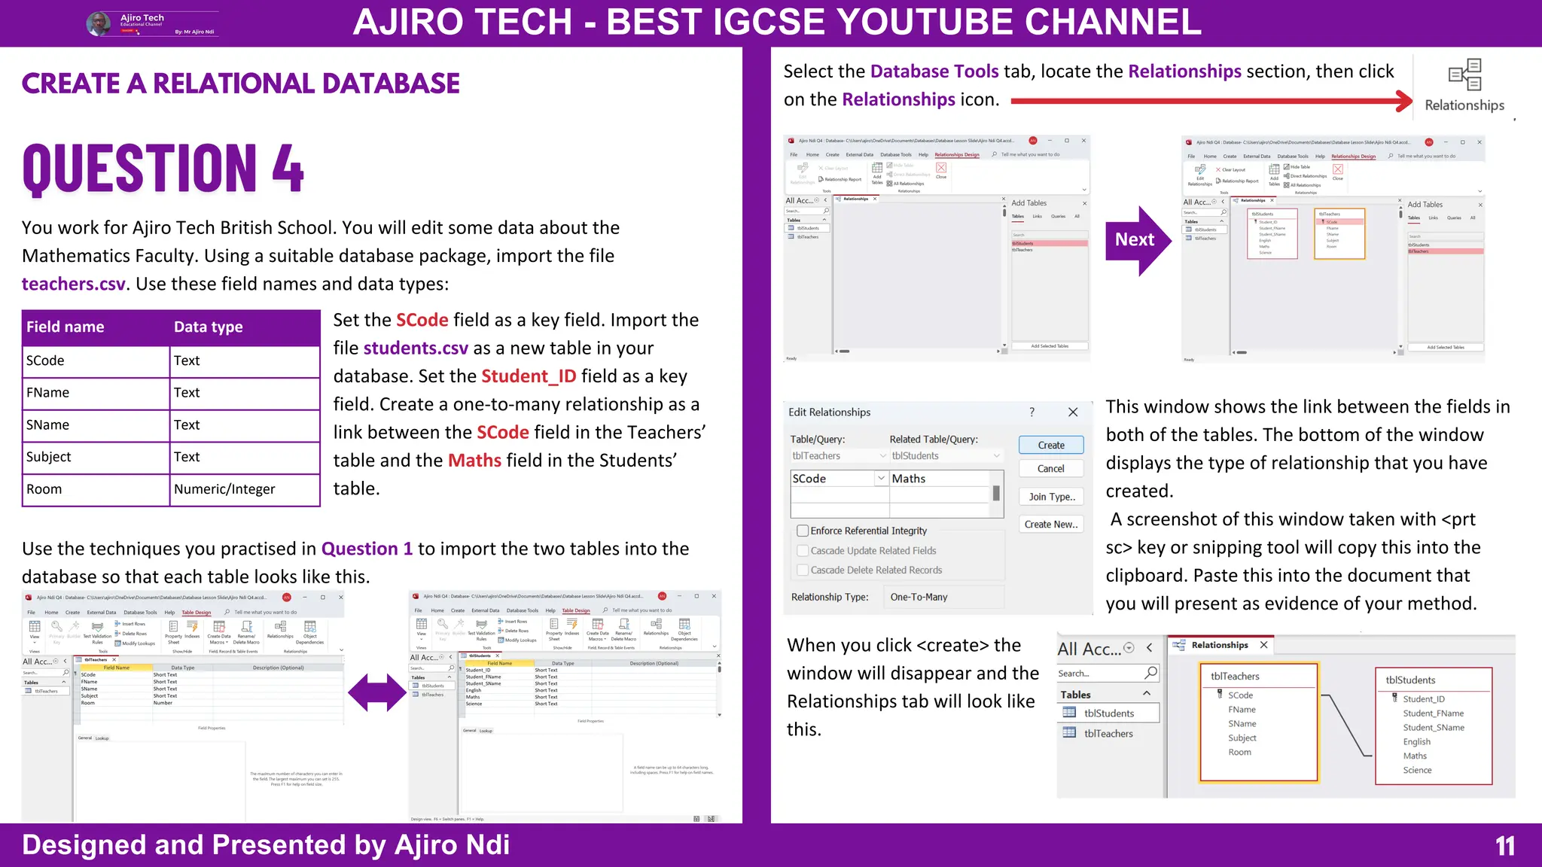This screenshot has width=1542, height=867.
Task: Select the enlarged Relationships document tab
Action: (x=1219, y=645)
